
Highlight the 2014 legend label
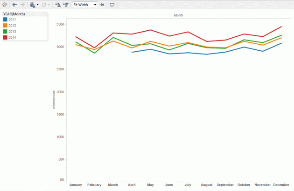(13, 37)
